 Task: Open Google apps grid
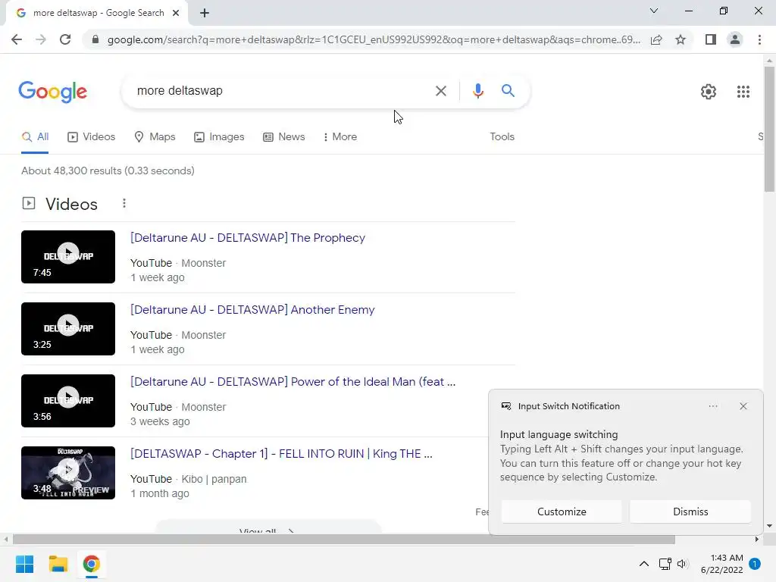click(743, 92)
